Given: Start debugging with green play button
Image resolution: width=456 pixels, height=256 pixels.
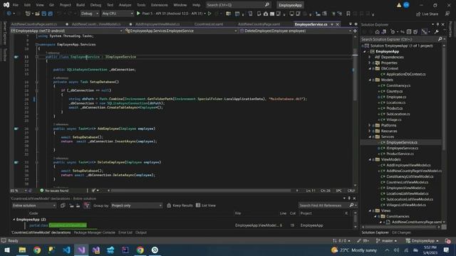Looking at the screenshot, I should pyautogui.click(x=138, y=14).
